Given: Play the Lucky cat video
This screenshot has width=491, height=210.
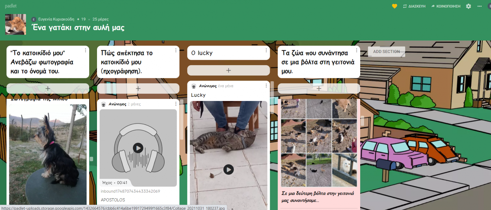Looking at the screenshot, I should point(228,170).
